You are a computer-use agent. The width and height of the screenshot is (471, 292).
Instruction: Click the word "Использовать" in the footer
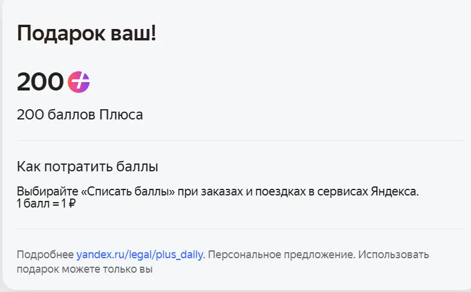(x=394, y=255)
